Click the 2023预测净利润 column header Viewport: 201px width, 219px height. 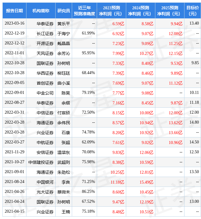[111, 10]
